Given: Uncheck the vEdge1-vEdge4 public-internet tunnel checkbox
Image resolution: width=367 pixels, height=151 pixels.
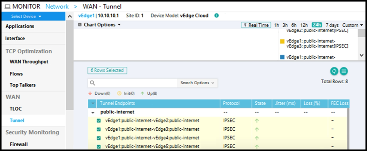Looking at the screenshot, I should pos(99,138).
